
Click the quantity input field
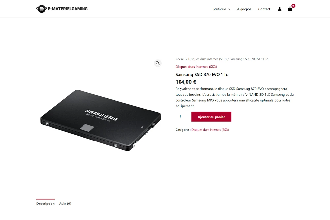pos(181,116)
